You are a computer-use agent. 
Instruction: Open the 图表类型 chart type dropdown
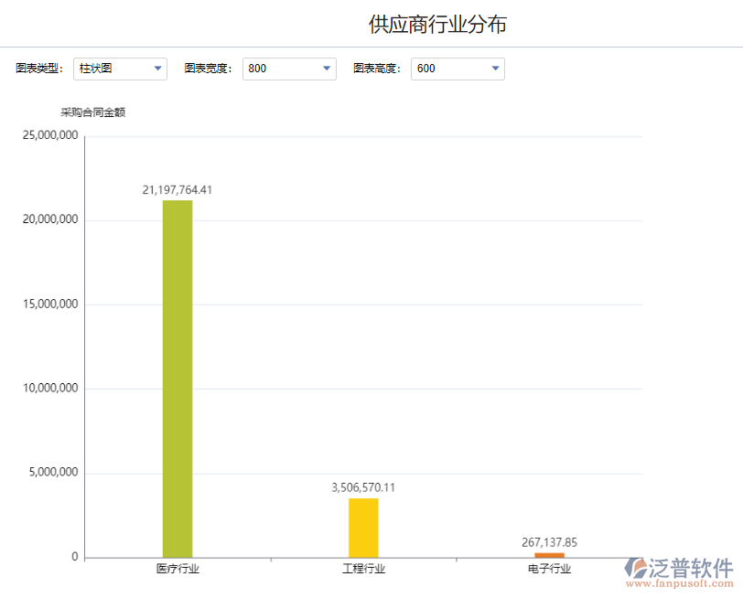pyautogui.click(x=120, y=68)
